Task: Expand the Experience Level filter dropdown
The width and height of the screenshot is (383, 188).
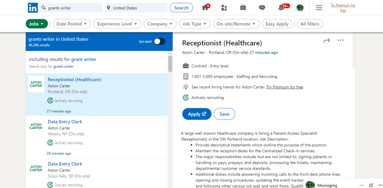Action: (117, 24)
